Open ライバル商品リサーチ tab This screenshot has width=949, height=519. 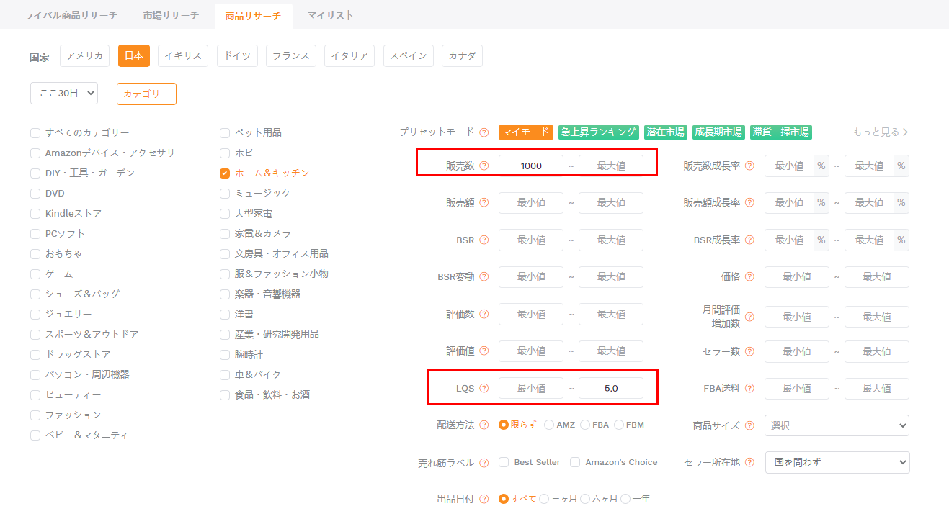point(71,15)
